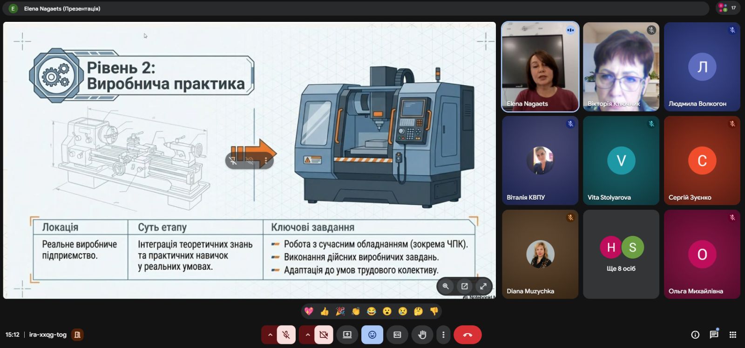This screenshot has width=745, height=348.
Task: Start presenting your screen
Action: click(x=347, y=335)
